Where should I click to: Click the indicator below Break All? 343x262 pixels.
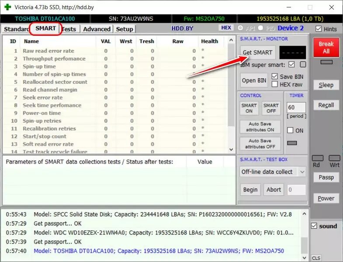click(x=326, y=62)
